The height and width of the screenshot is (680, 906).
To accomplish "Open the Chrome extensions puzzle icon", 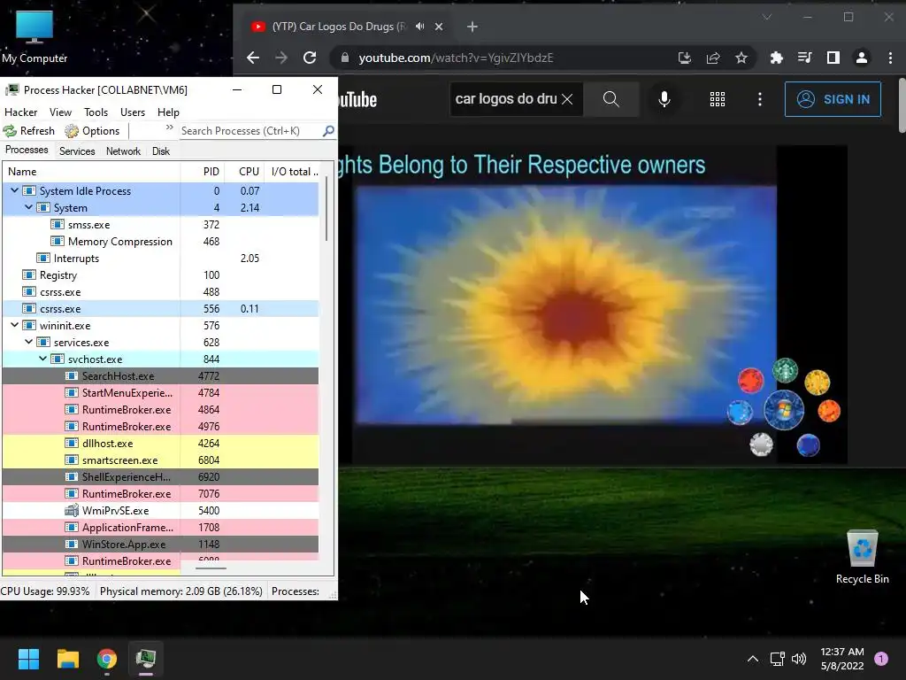I will tap(777, 58).
